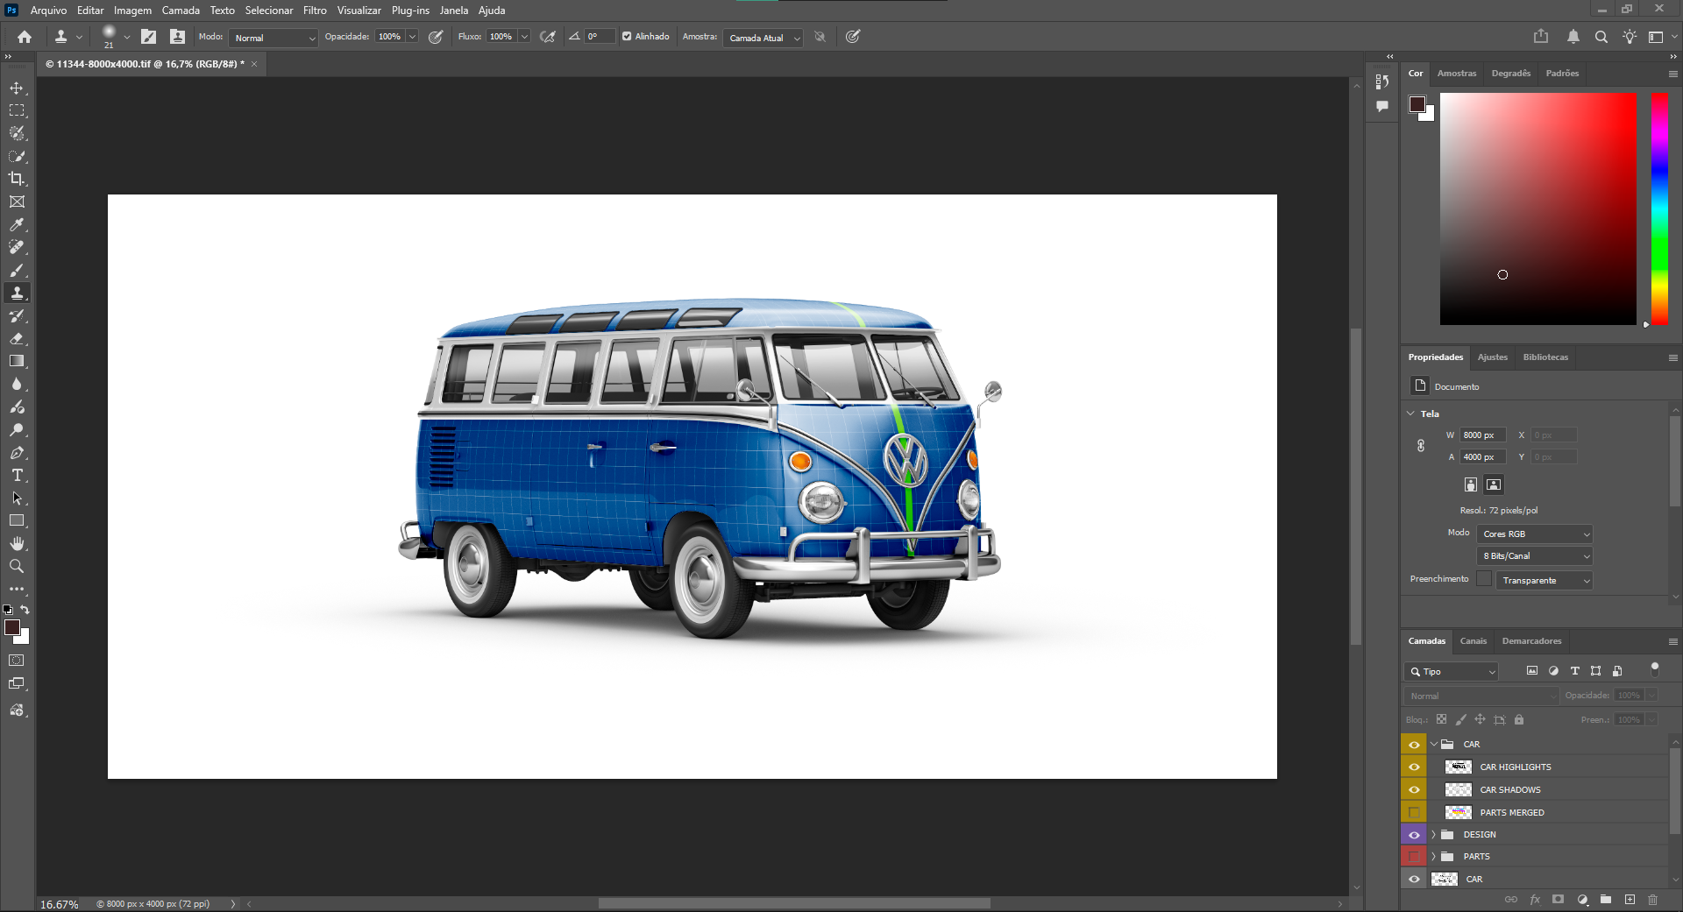Select the Move tool
Screen dimensions: 1683x912
pyautogui.click(x=17, y=88)
